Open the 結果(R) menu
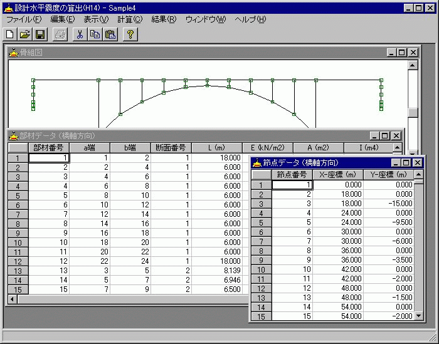 [x=164, y=19]
